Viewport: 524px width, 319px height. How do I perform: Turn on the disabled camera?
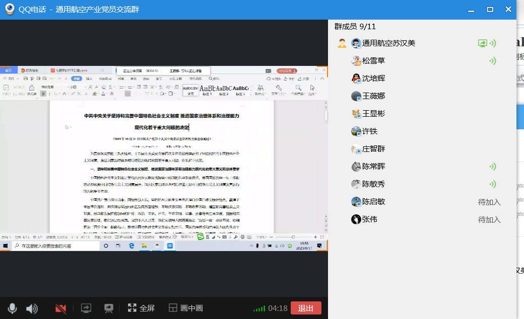click(61, 308)
